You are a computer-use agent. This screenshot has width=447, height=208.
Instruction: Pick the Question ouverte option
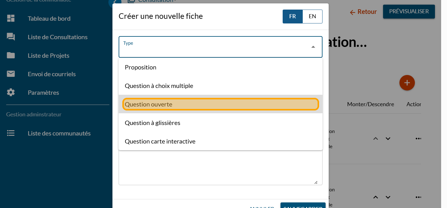(149, 104)
